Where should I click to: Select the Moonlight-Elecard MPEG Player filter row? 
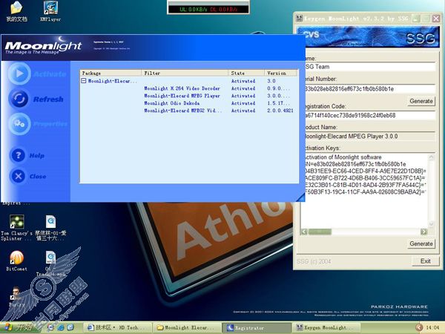click(189, 96)
